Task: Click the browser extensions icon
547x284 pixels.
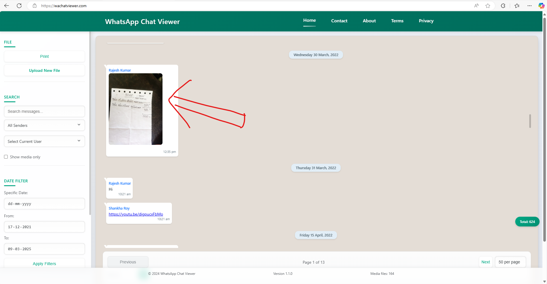Action: (503, 5)
